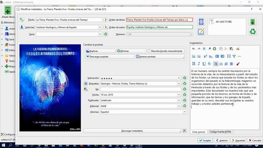
Task: Click the Redo arrow in Comentarios toolbar
Action: click(199, 49)
